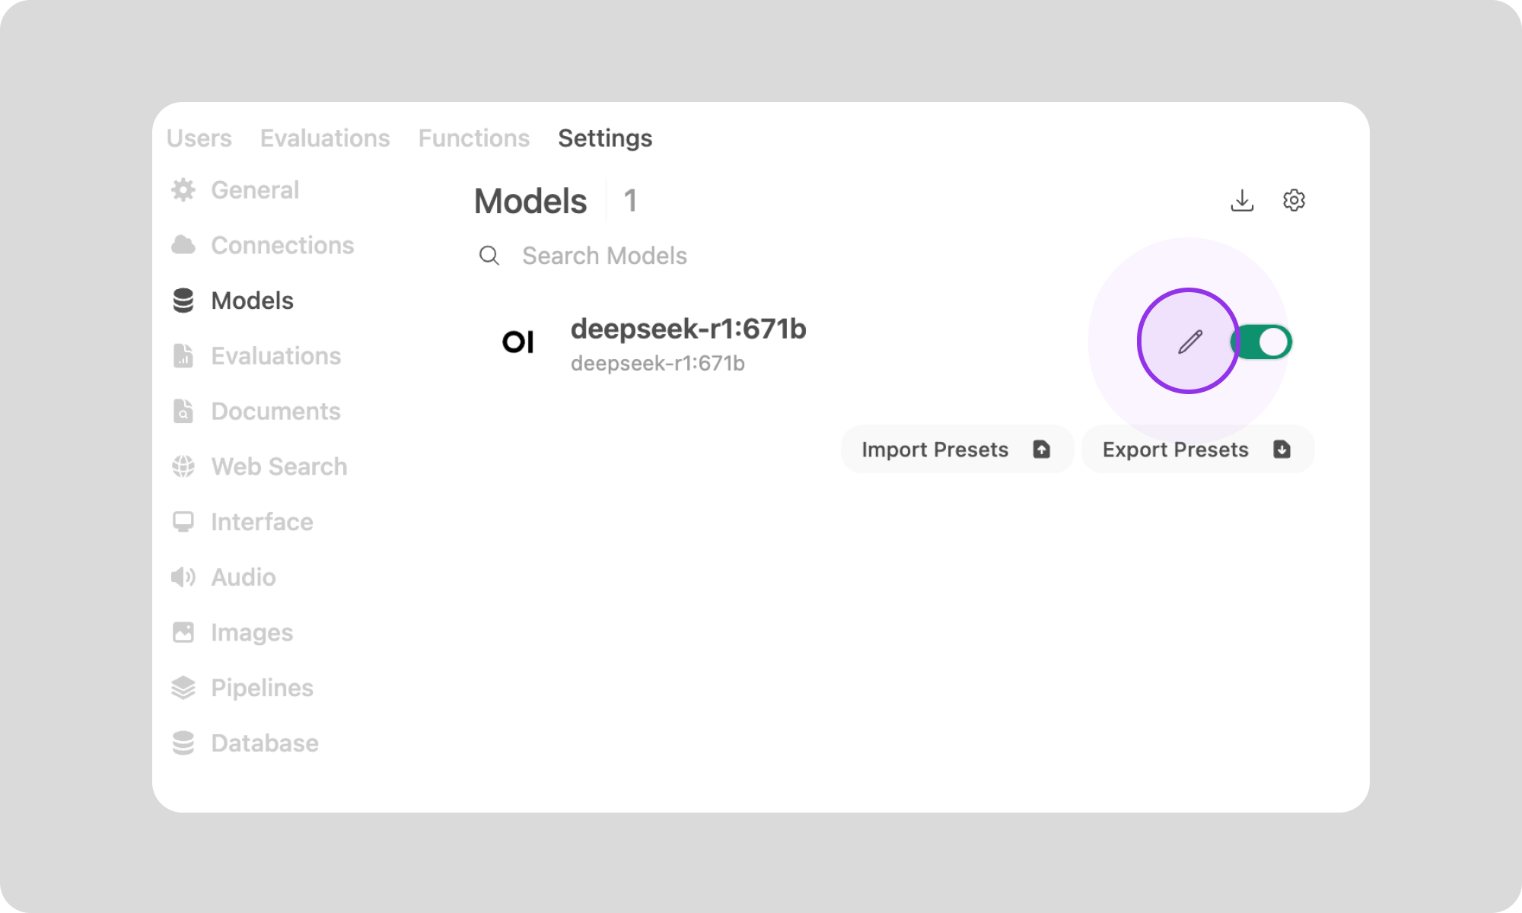Click the Models database icon in sidebar
The width and height of the screenshot is (1522, 913).
click(183, 301)
